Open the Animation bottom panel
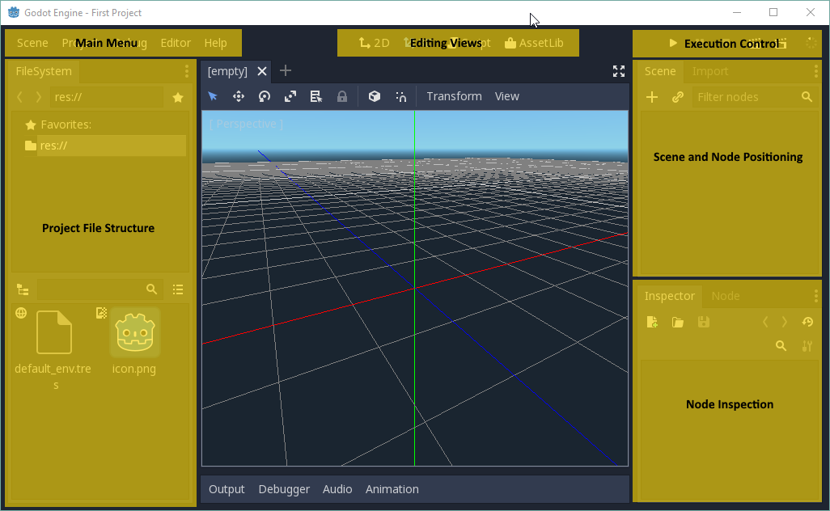This screenshot has width=830, height=511. click(392, 489)
